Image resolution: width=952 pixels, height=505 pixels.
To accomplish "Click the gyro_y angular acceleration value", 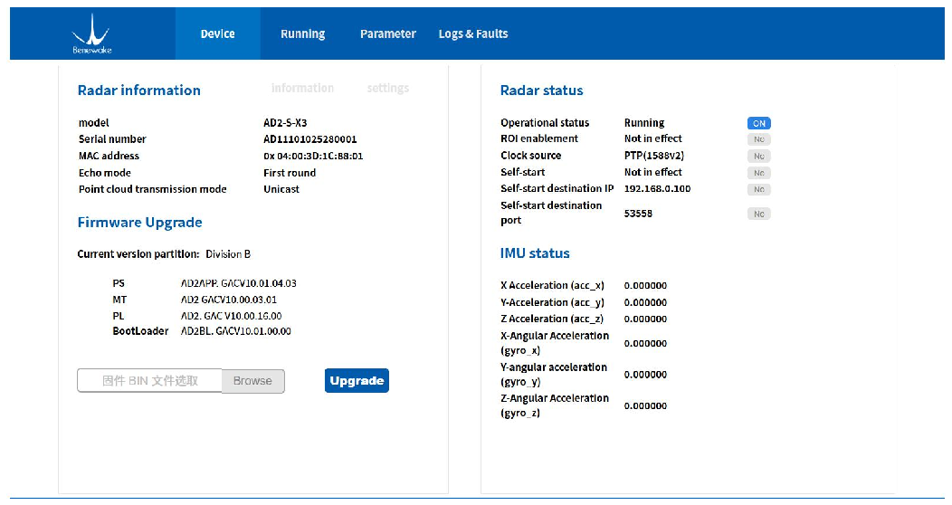I will [645, 375].
